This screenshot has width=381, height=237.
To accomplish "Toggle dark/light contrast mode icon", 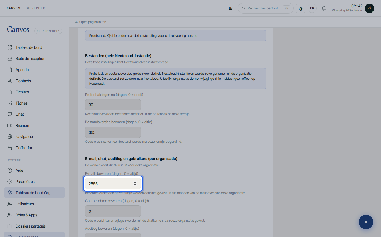I will coord(301,8).
